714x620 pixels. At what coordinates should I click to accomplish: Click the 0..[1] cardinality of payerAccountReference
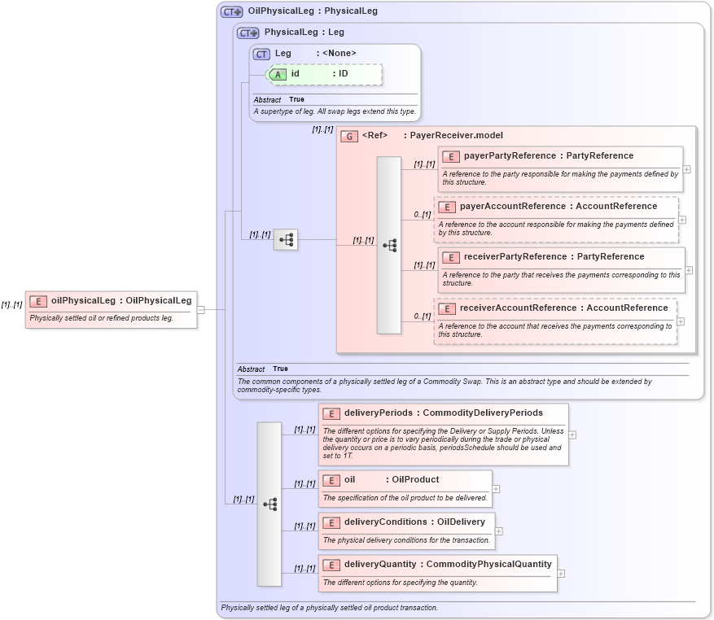423,215
